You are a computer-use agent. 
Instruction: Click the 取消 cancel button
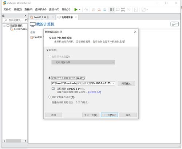pos(128,115)
